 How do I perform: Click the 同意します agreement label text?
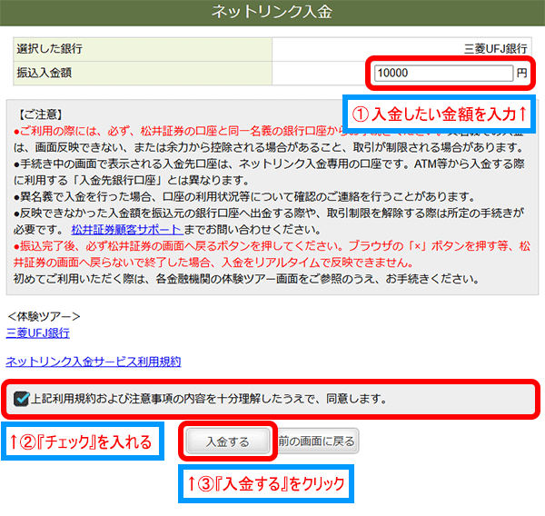[x=209, y=398]
